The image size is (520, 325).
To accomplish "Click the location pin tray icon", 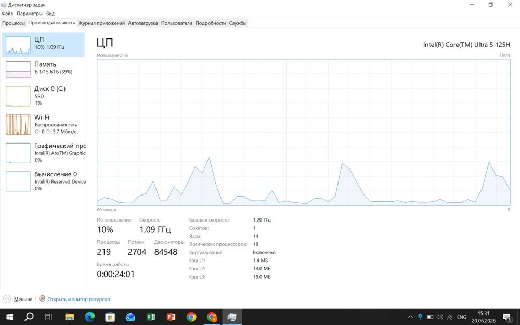I will (420, 317).
